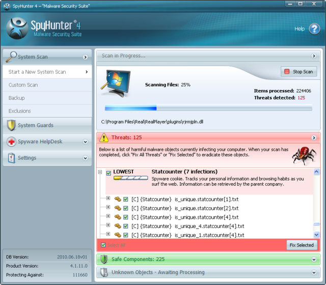Select Start a New System Scan
326x285 pixels.
[47, 72]
